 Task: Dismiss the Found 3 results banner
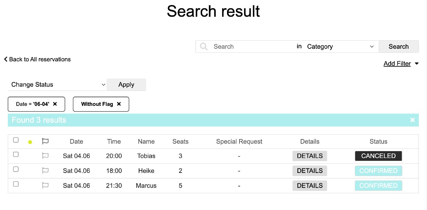coord(412,120)
